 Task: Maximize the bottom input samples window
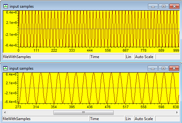[163, 68]
